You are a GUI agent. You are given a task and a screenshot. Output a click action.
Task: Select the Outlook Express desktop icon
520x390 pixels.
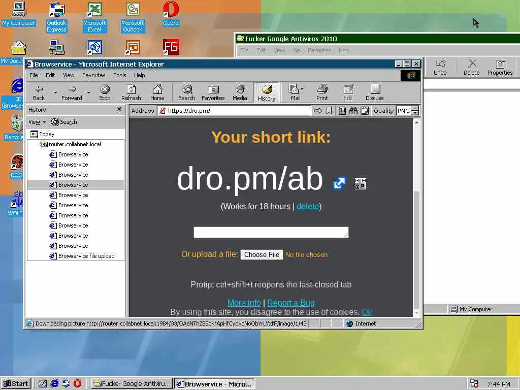(56, 17)
